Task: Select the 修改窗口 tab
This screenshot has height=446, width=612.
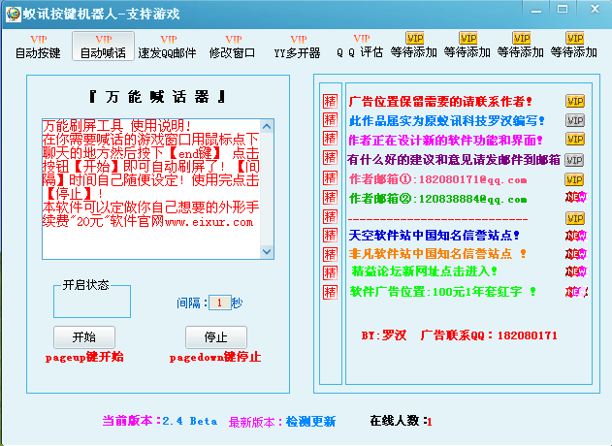Action: (233, 47)
